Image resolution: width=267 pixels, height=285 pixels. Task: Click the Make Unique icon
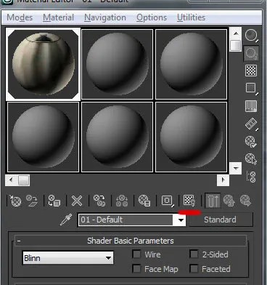122,201
